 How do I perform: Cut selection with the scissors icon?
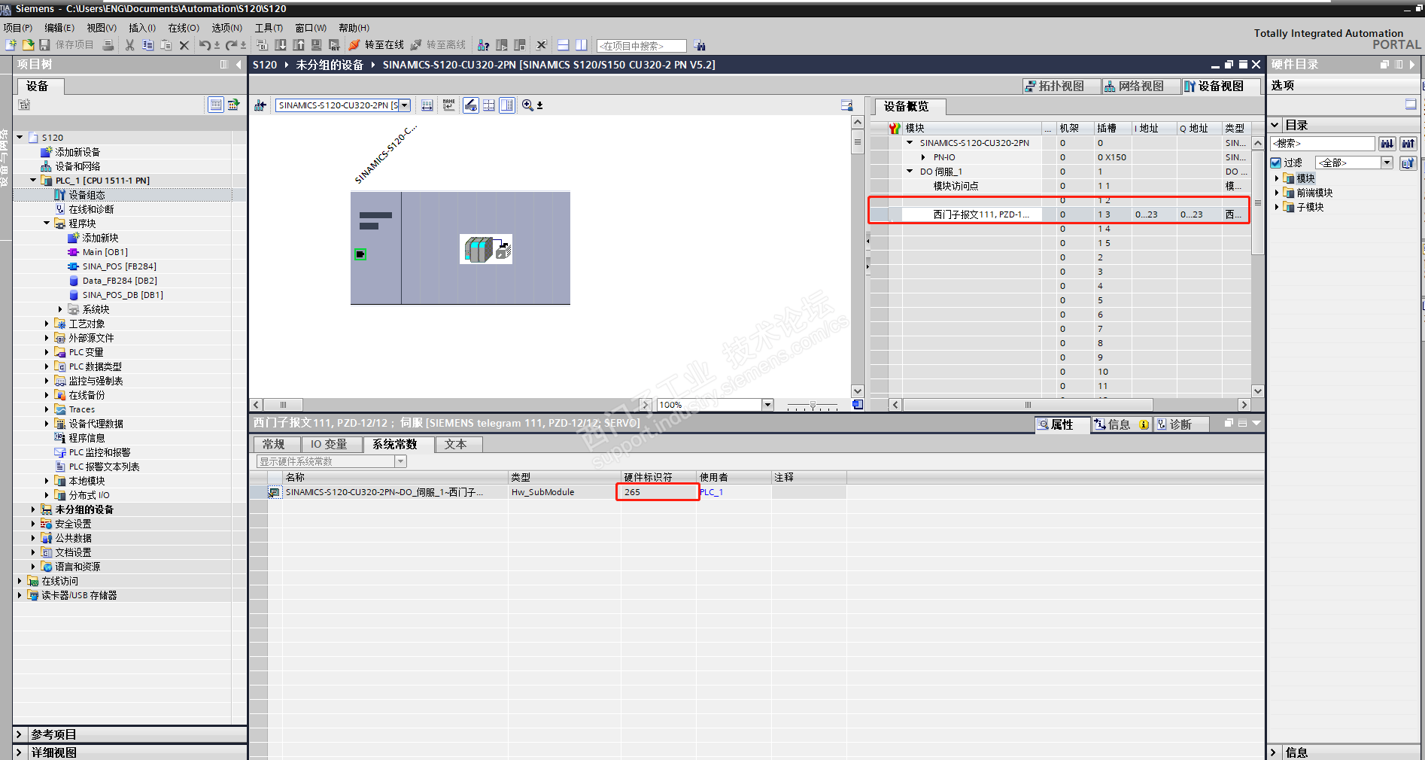pyautogui.click(x=130, y=45)
